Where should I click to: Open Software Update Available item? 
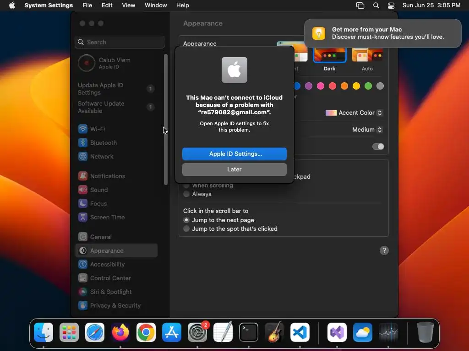pos(116,107)
